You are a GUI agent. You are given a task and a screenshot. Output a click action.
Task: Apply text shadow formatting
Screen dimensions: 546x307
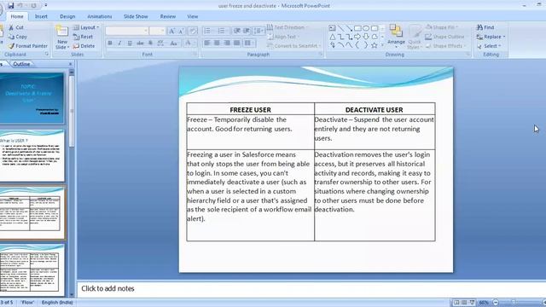[x=150, y=43]
